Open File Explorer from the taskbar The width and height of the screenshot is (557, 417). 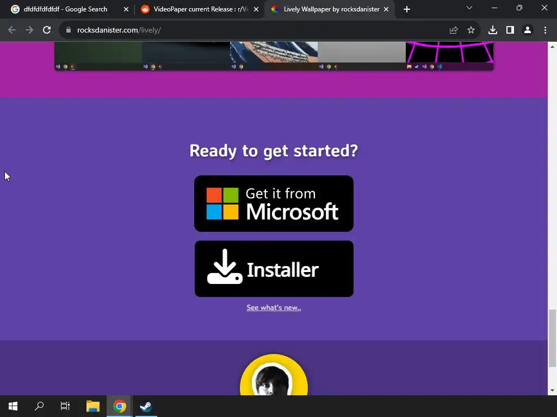click(x=93, y=406)
